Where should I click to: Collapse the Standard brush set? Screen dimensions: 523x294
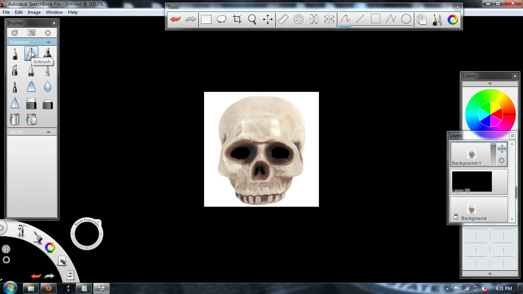point(48,42)
